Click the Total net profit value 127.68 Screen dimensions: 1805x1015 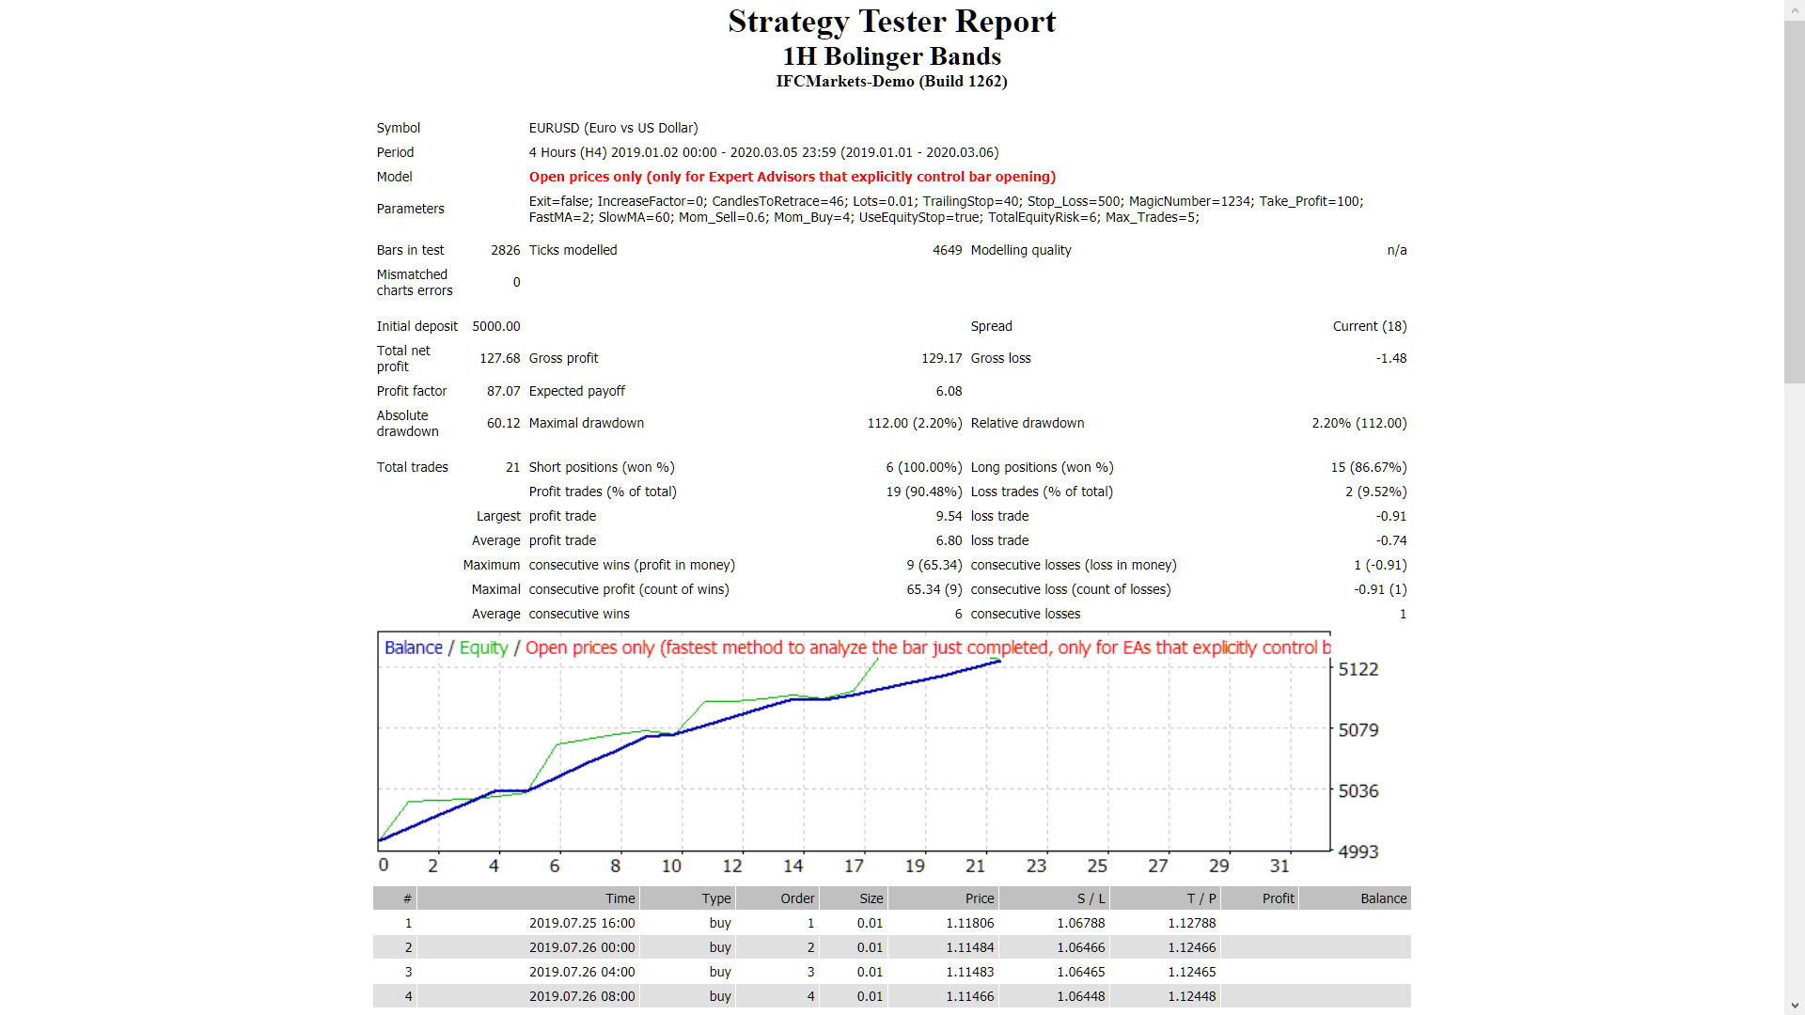click(x=499, y=358)
